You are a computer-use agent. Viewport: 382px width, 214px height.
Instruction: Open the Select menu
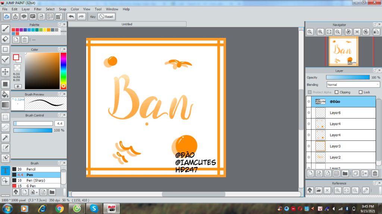pos(50,9)
